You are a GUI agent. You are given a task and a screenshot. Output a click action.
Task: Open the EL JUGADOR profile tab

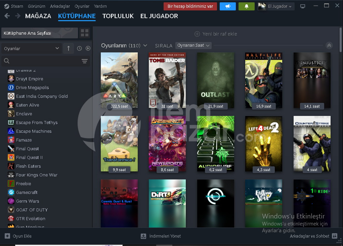(x=159, y=16)
